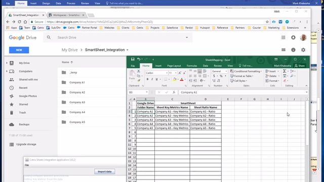Screen dimensions: 324x182
Task: Bookmark this page with the star icon
Action: click(x=267, y=22)
